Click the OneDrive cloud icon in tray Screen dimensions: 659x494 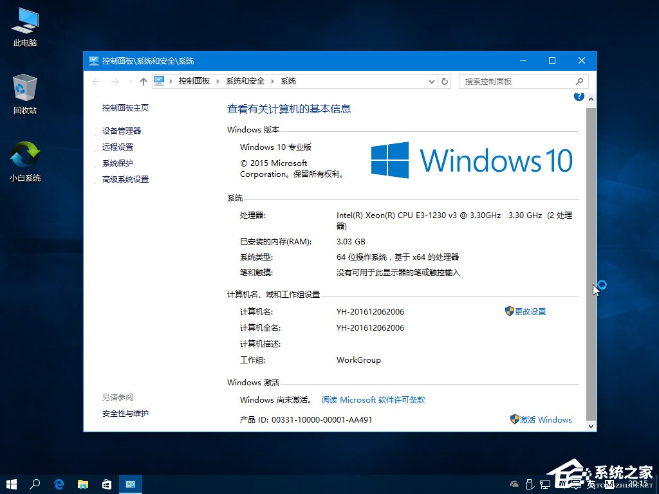(514, 484)
